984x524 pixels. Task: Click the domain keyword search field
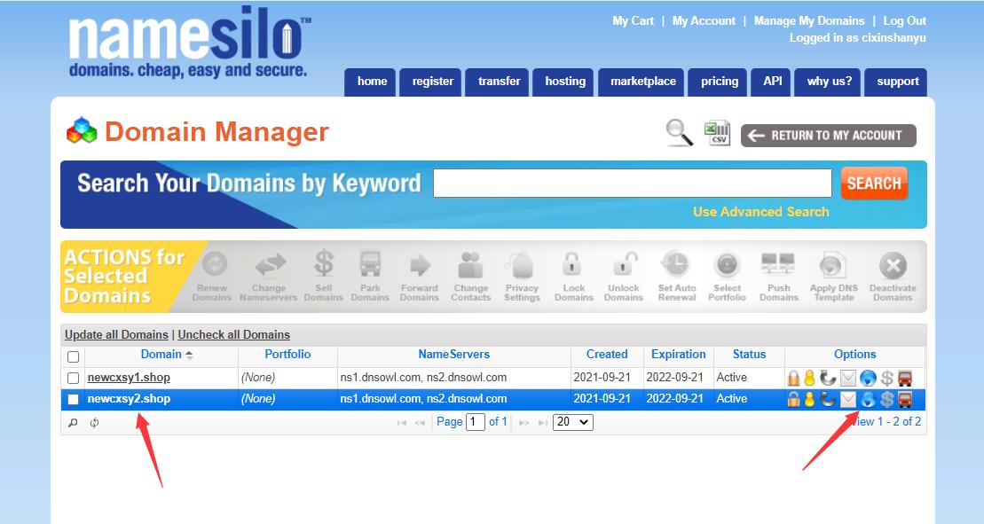[x=633, y=183]
